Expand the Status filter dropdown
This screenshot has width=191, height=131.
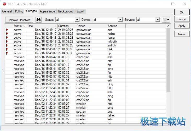77,20
